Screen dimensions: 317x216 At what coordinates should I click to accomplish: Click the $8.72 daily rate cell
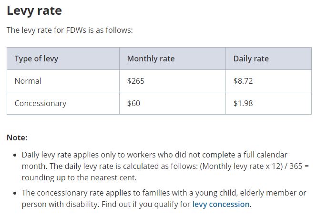243,81
